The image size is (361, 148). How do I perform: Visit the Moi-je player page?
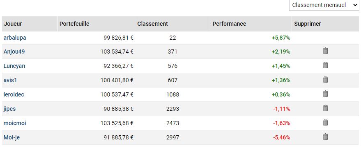[x=11, y=137]
